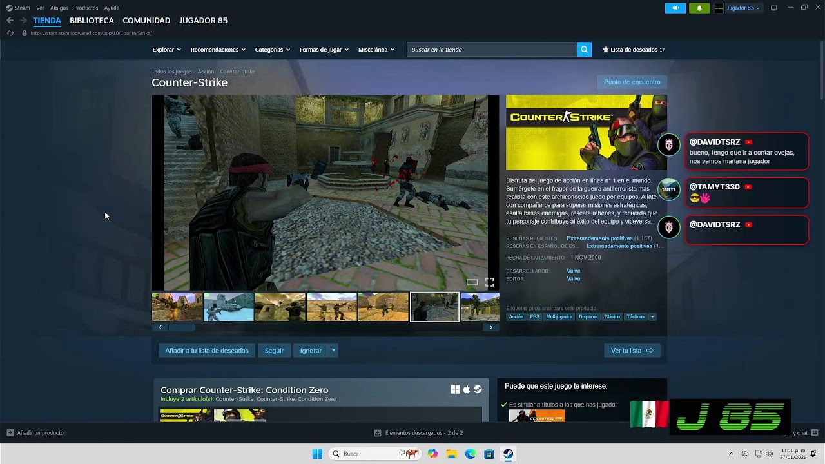This screenshot has width=825, height=464.
Task: Enter Big Picture mode via monitor icon
Action: [x=774, y=8]
